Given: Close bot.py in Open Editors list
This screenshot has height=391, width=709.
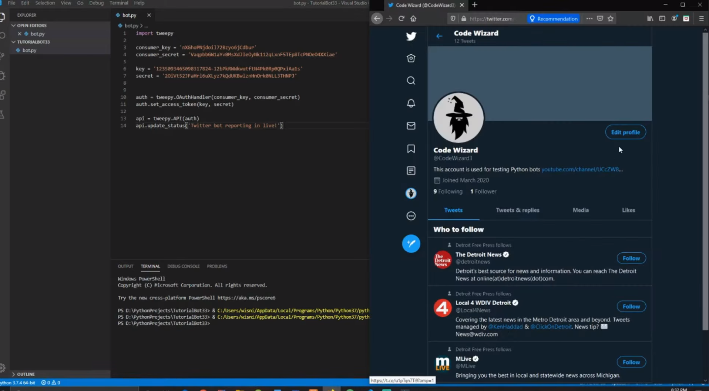Looking at the screenshot, I should coord(20,34).
